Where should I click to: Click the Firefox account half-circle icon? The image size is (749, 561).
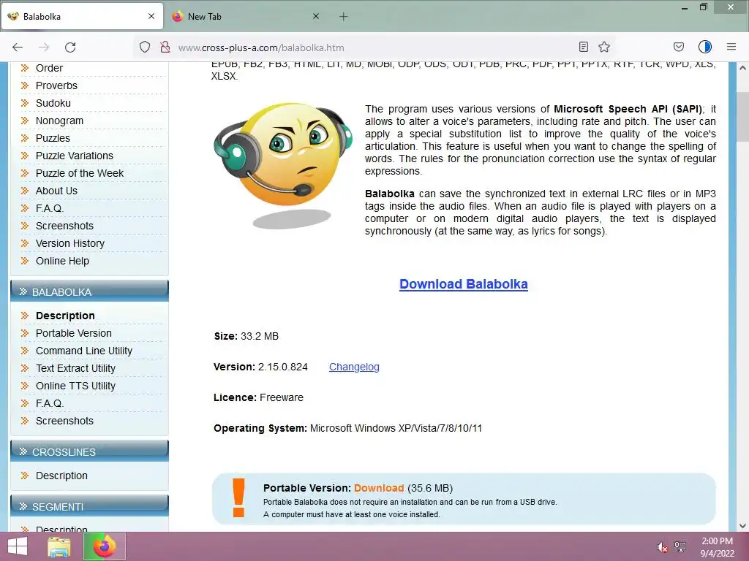pyautogui.click(x=705, y=47)
